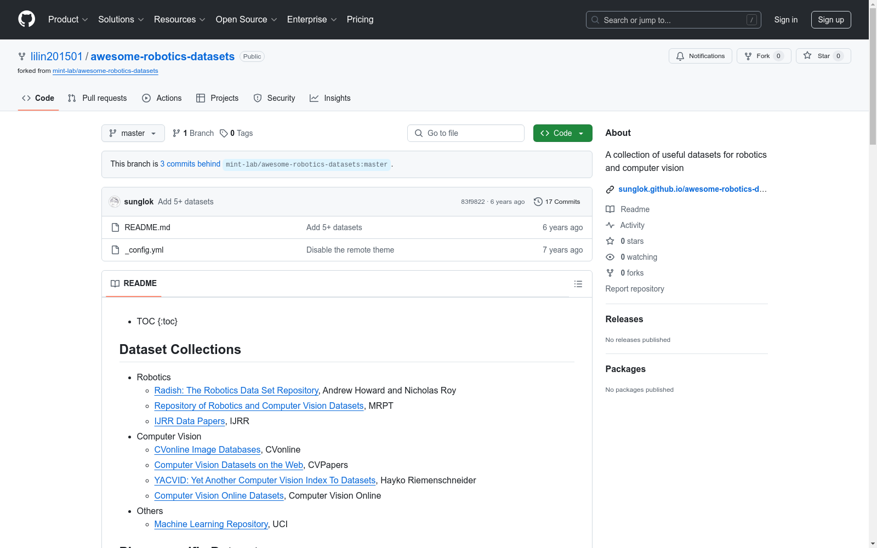Star the repository
Viewport: 877px width, 548px height.
tap(823, 56)
